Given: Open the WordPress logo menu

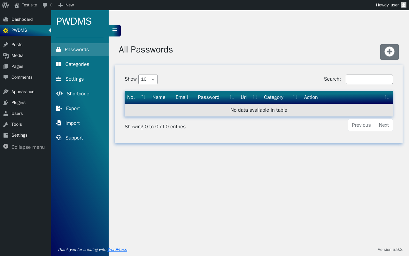Looking at the screenshot, I should click(5, 5).
